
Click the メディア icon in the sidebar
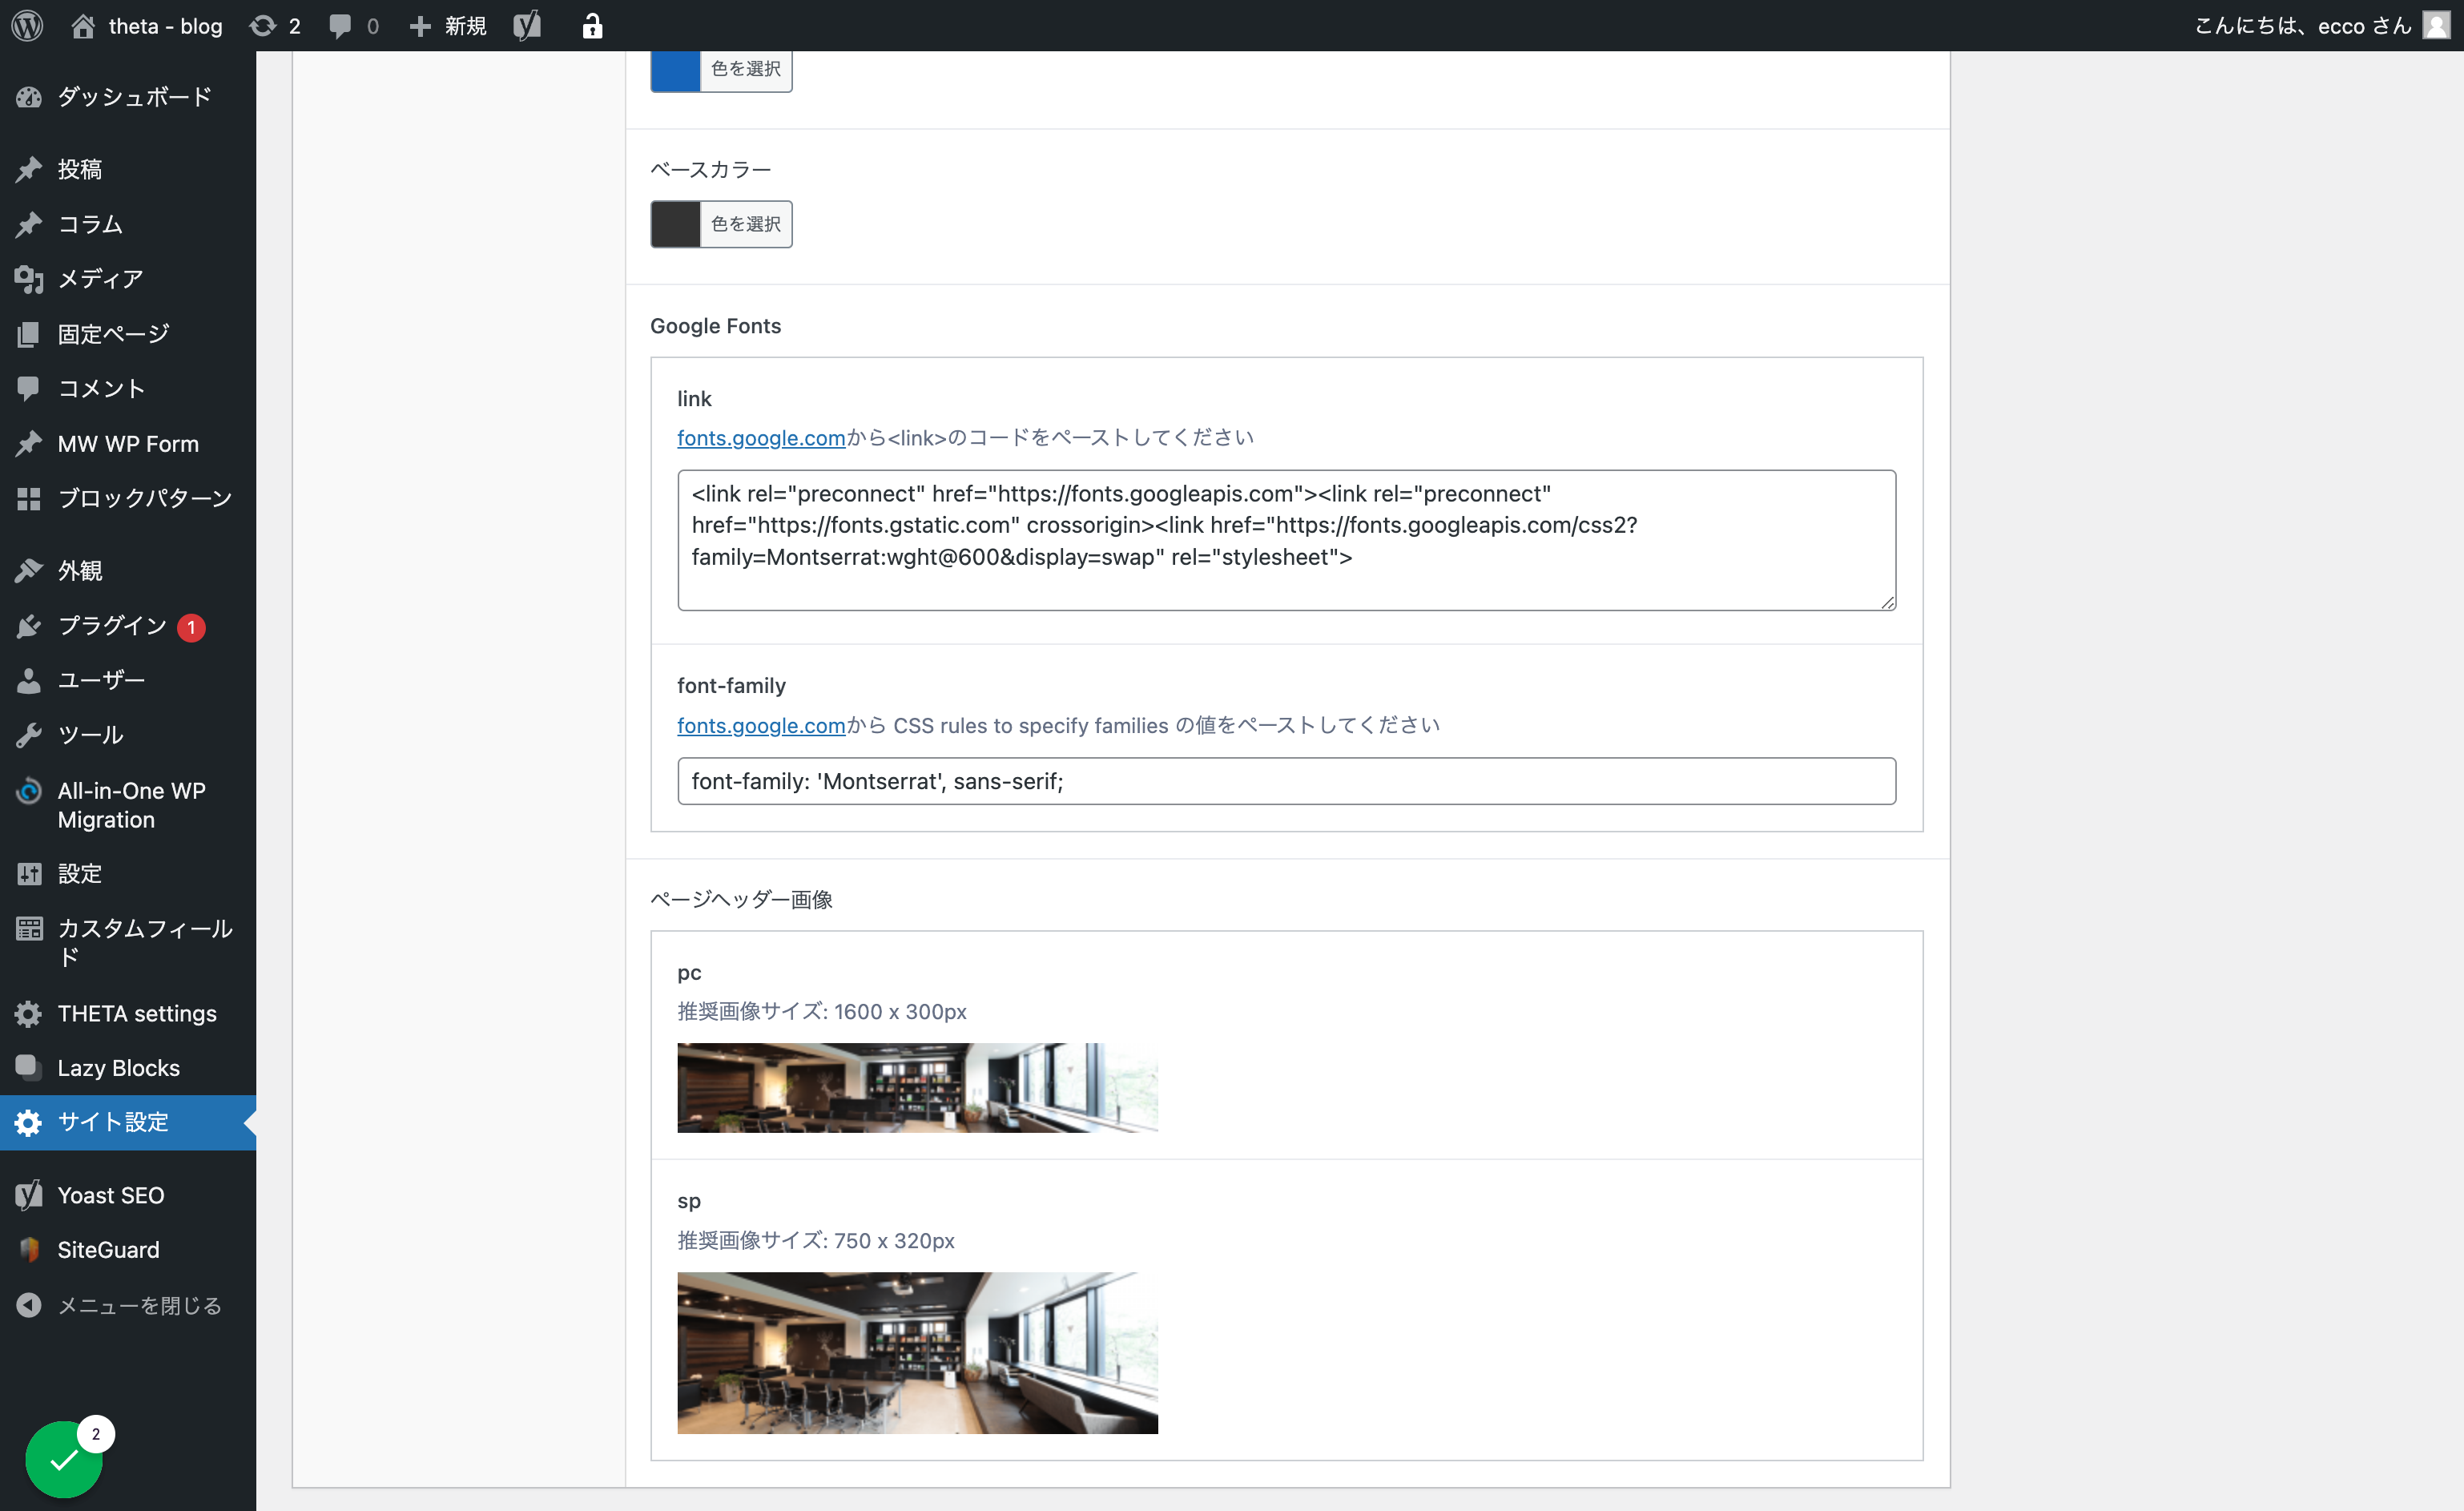click(x=29, y=279)
